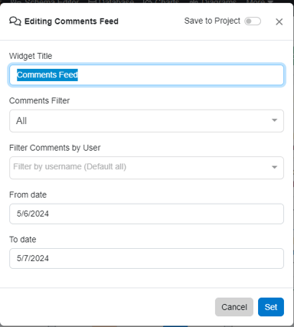Select the From date field
Viewport: 294px width, 327px height.
click(146, 214)
